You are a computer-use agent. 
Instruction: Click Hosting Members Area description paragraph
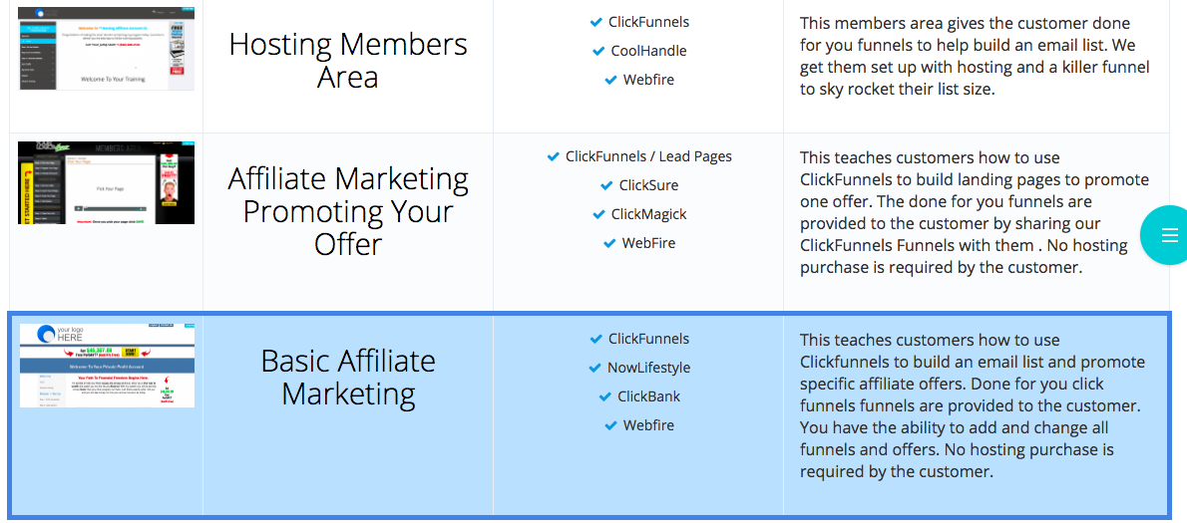pyautogui.click(x=976, y=57)
